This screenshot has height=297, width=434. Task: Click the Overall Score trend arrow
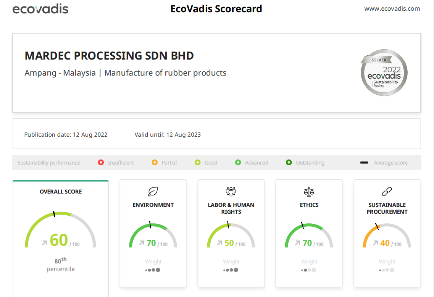click(x=45, y=243)
